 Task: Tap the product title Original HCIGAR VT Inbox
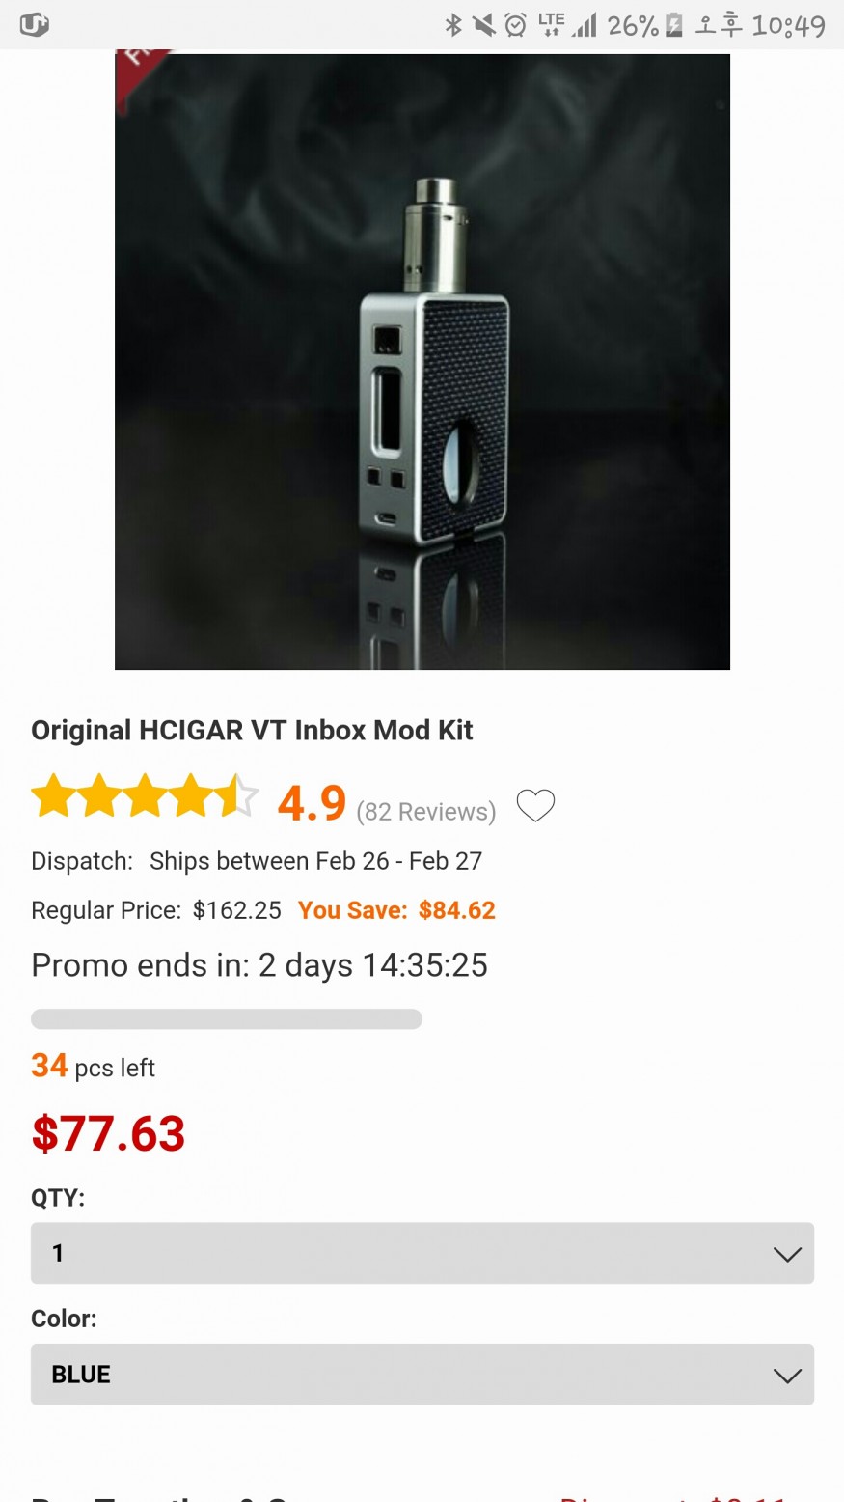click(252, 730)
